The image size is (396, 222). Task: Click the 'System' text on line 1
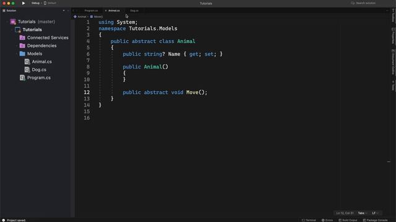point(126,22)
